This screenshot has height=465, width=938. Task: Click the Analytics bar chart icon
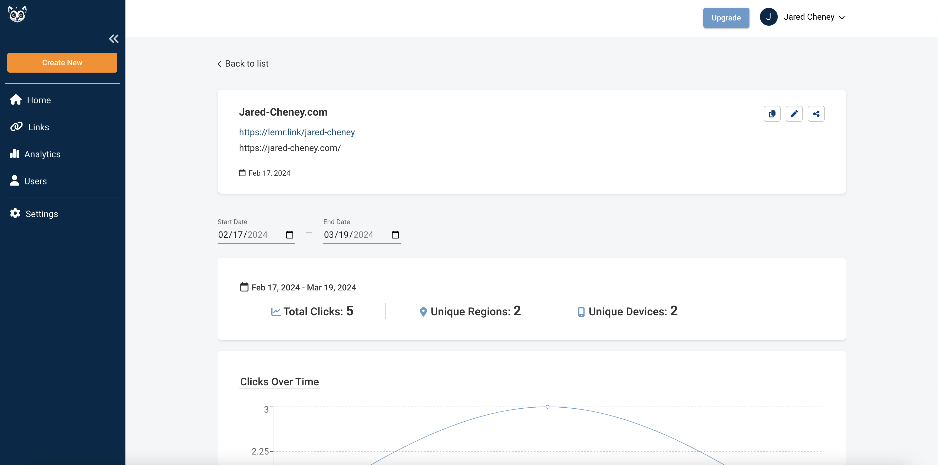point(15,153)
